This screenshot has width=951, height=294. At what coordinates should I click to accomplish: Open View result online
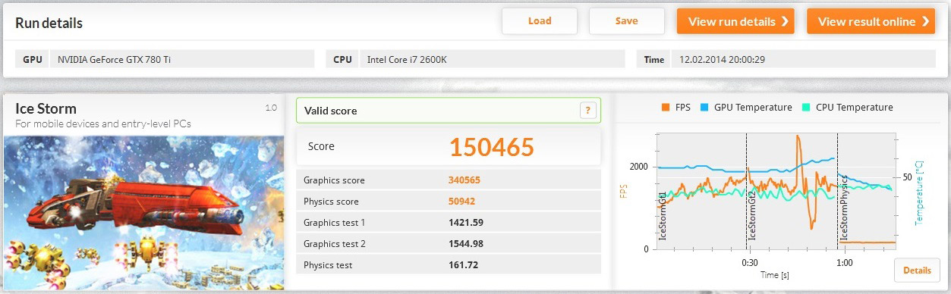point(871,21)
